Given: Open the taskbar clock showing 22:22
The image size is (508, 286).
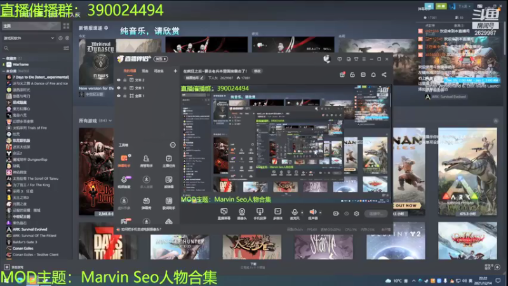Looking at the screenshot, I should (483, 280).
